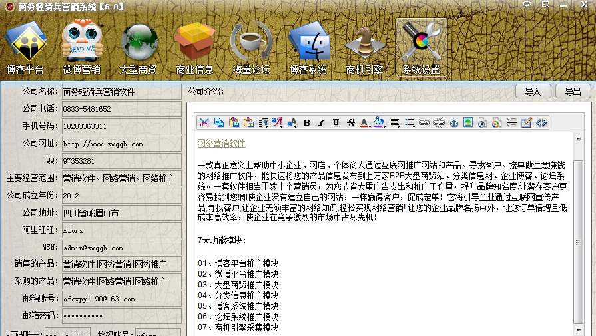The image size is (596, 336).
Task: Click the 公司电话 field with 0833-5481652
Action: (121, 109)
